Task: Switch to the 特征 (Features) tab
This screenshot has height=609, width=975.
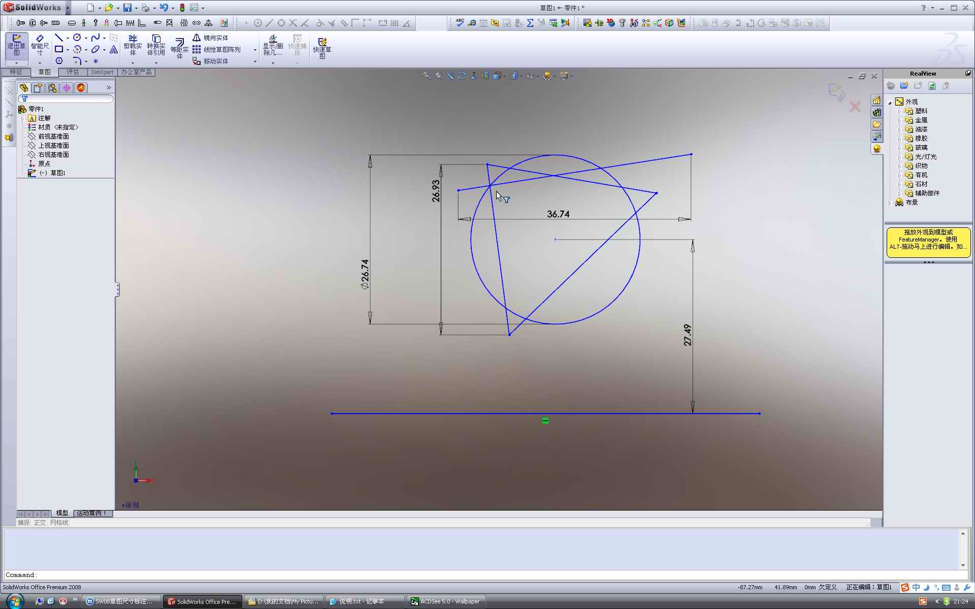Action: coord(16,72)
